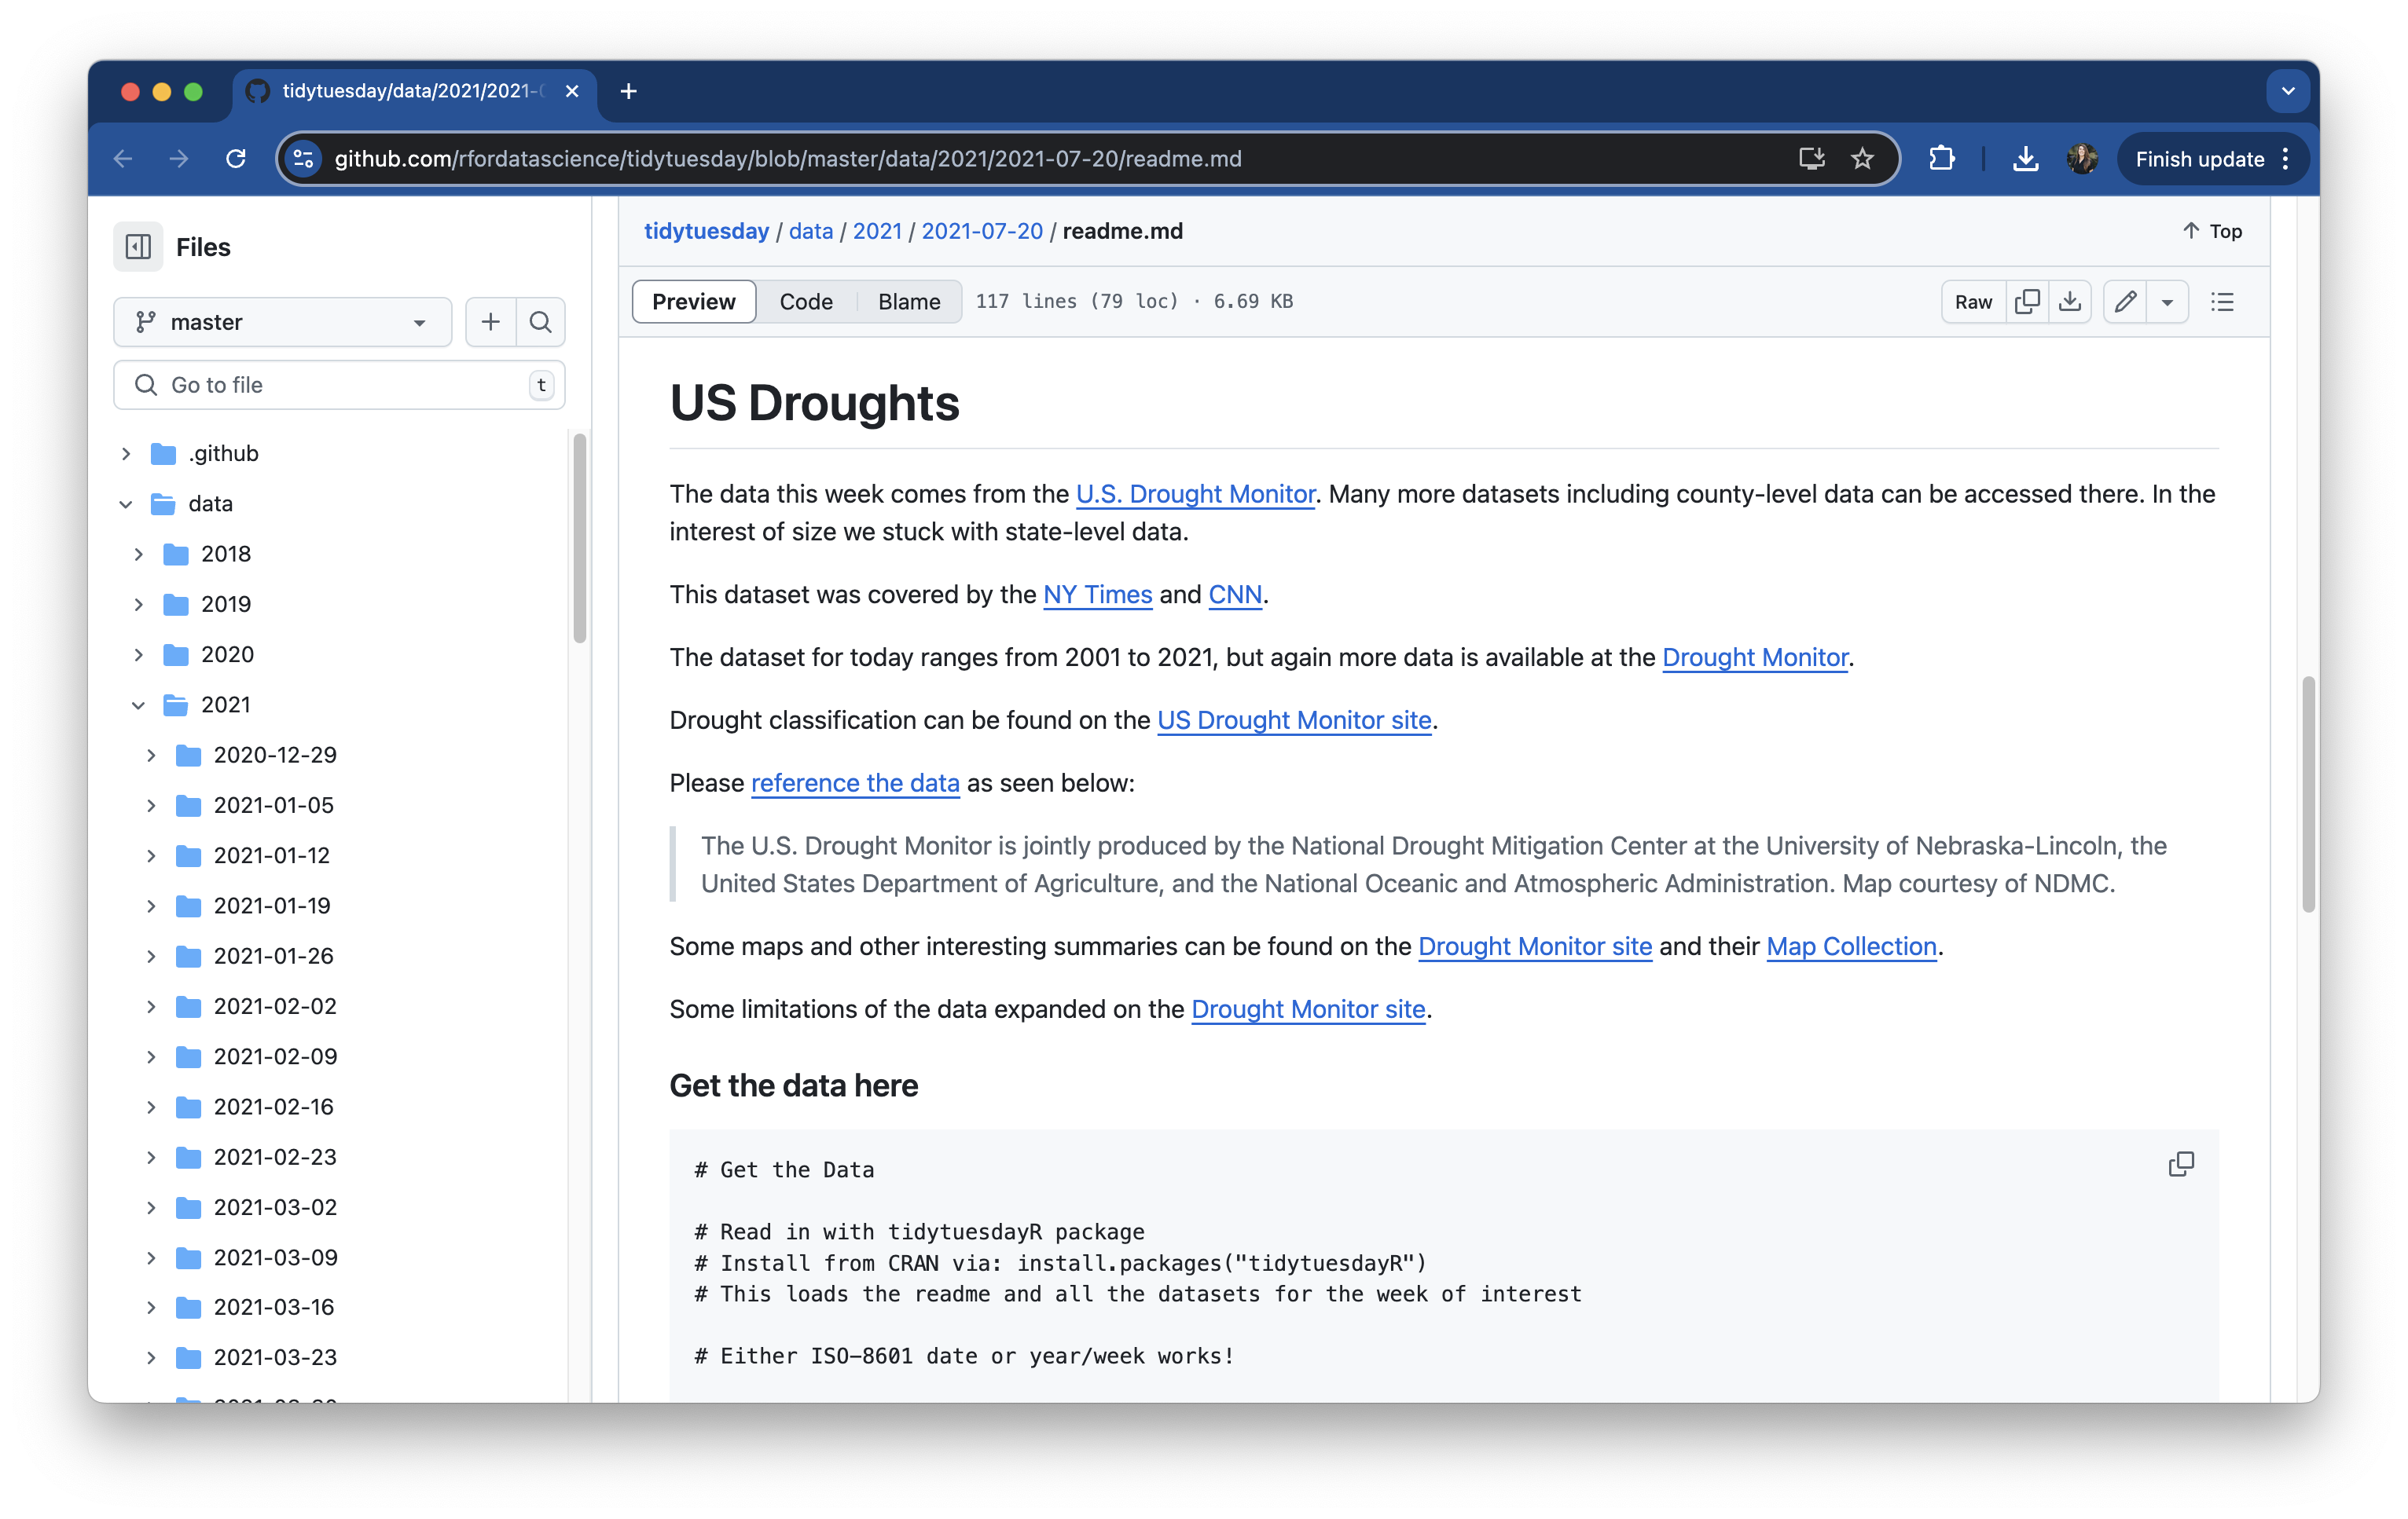The width and height of the screenshot is (2408, 1519).
Task: Expand the .github folder
Action: (x=126, y=454)
